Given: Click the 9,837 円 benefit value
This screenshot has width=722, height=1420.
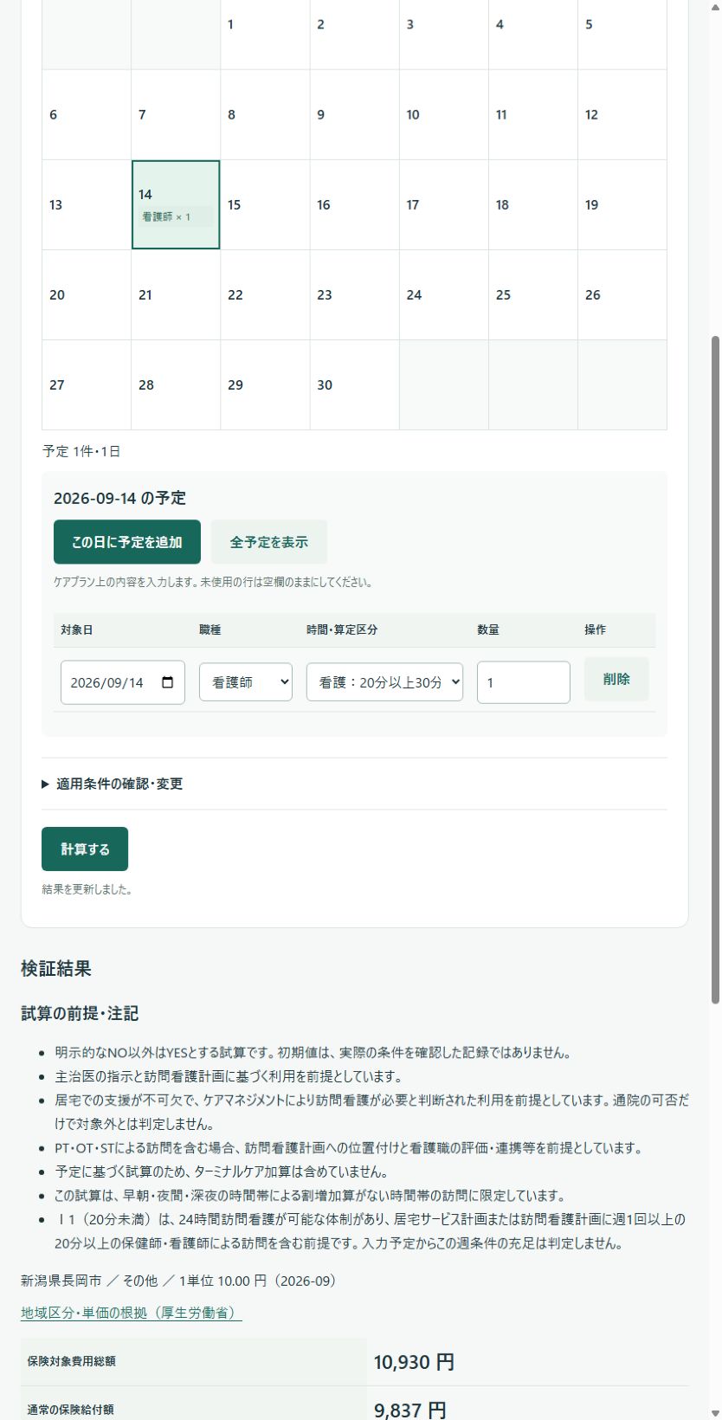Looking at the screenshot, I should click(x=410, y=1410).
